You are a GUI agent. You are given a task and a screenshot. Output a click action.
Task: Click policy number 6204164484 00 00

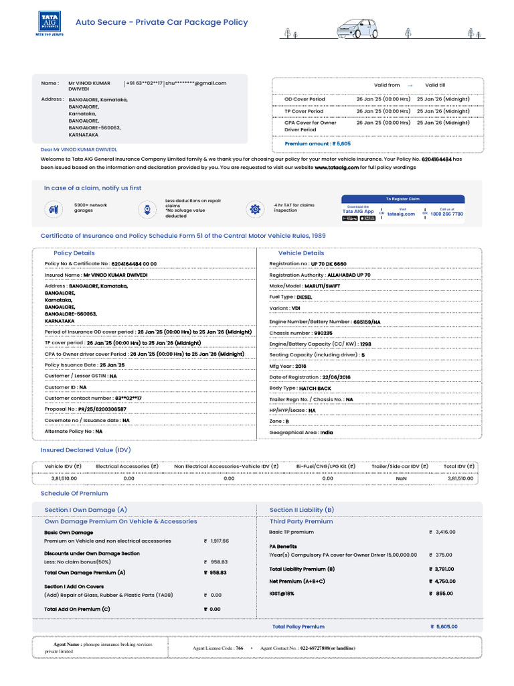[134, 264]
